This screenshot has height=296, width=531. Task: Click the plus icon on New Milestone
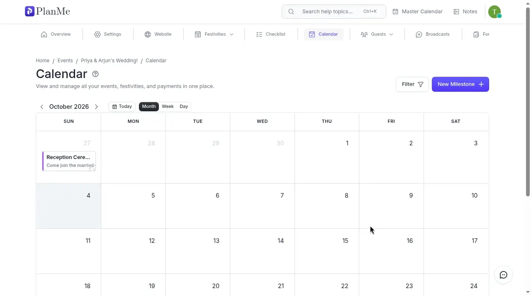pyautogui.click(x=481, y=84)
